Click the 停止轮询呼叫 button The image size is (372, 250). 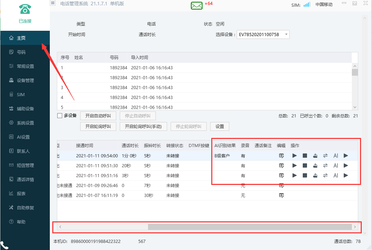pos(189,127)
